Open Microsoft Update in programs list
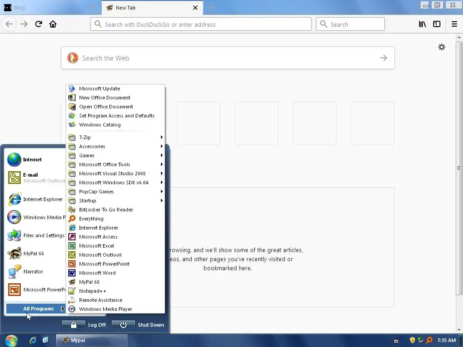 pos(115,89)
